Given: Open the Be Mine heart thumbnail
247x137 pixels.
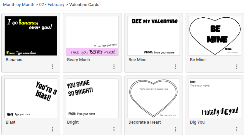Looking at the screenshot, I should [215, 36].
